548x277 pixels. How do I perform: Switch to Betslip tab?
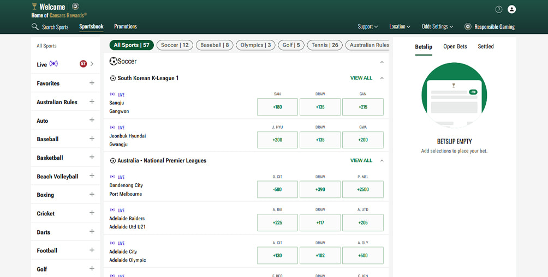[x=424, y=47]
